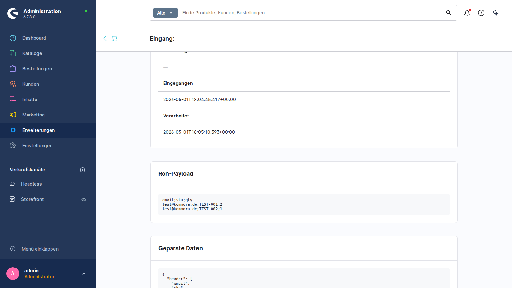
Task: Click the Menü einklappen arrow icon
Action: [x=13, y=249]
